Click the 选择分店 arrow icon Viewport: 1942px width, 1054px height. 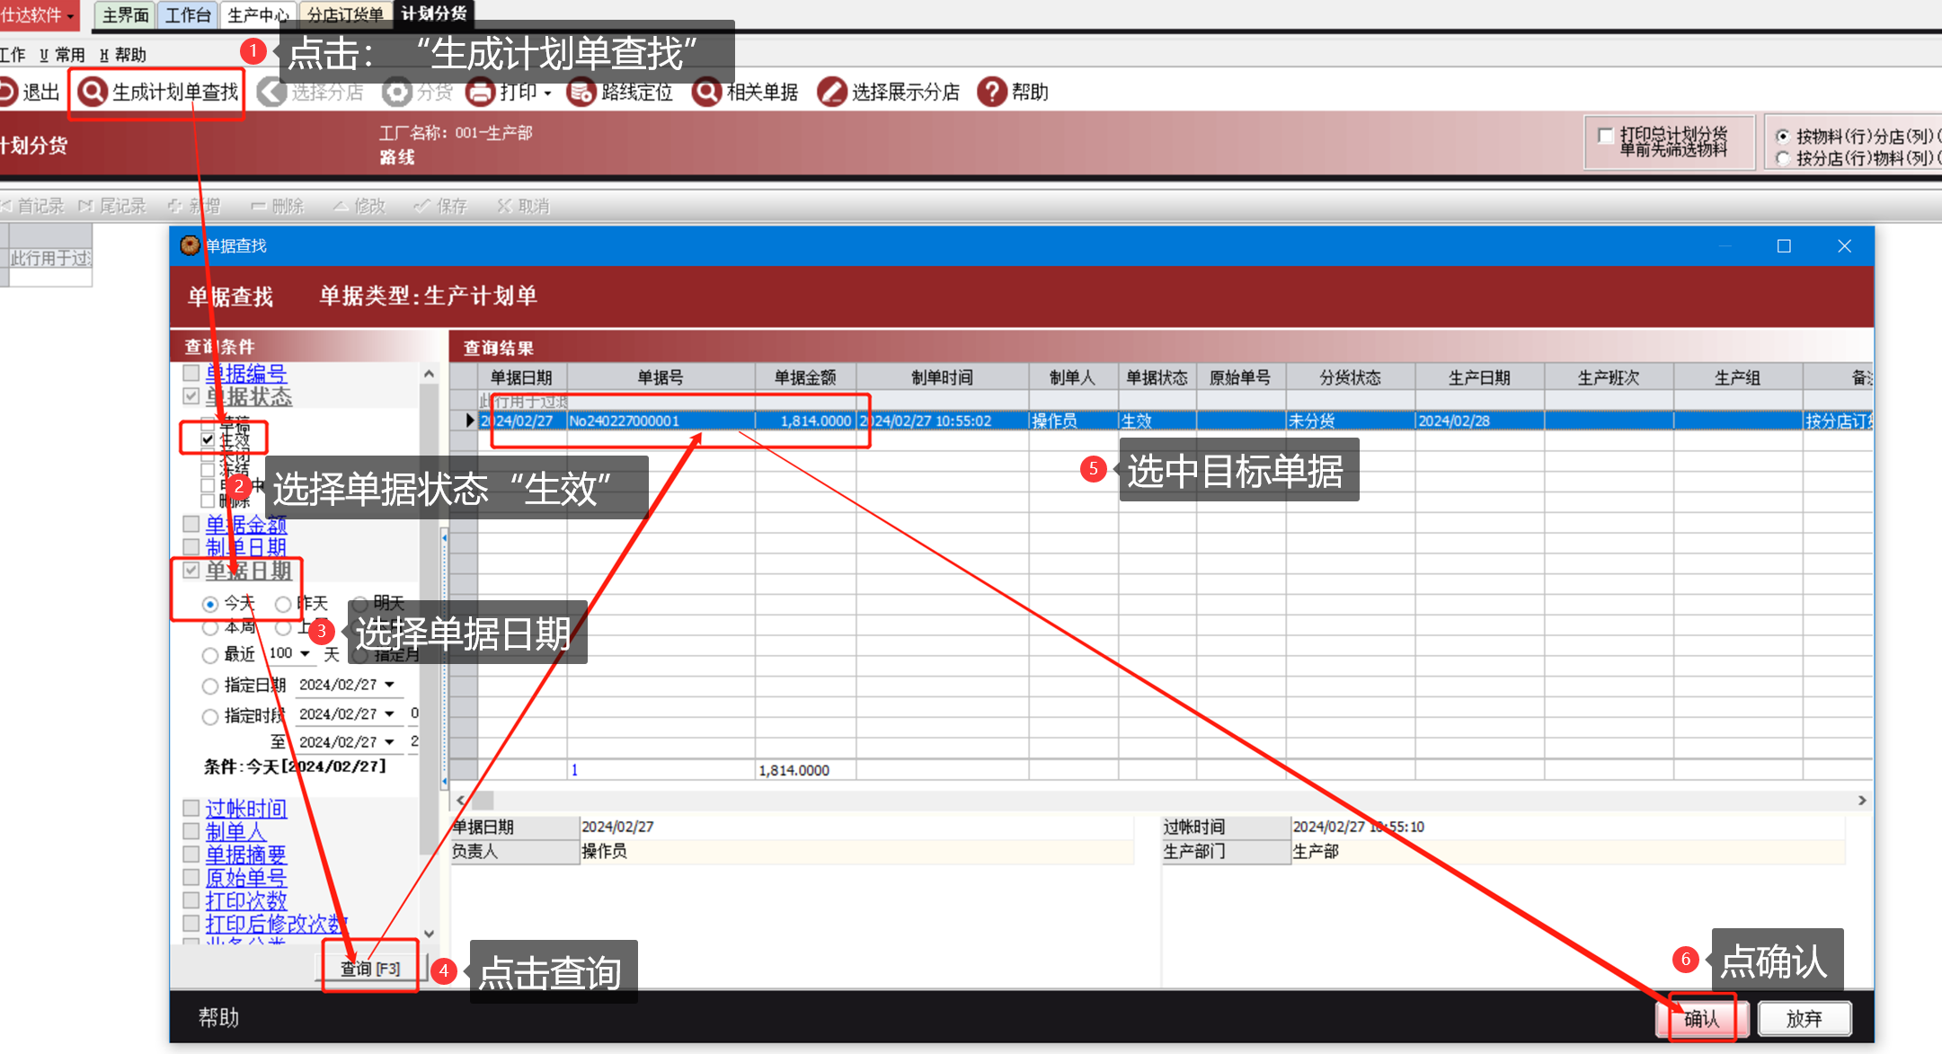[271, 92]
